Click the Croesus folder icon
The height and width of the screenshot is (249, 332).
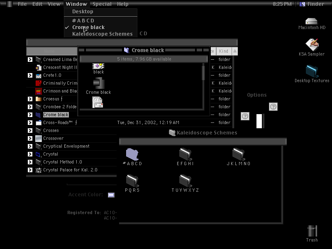coord(39,99)
